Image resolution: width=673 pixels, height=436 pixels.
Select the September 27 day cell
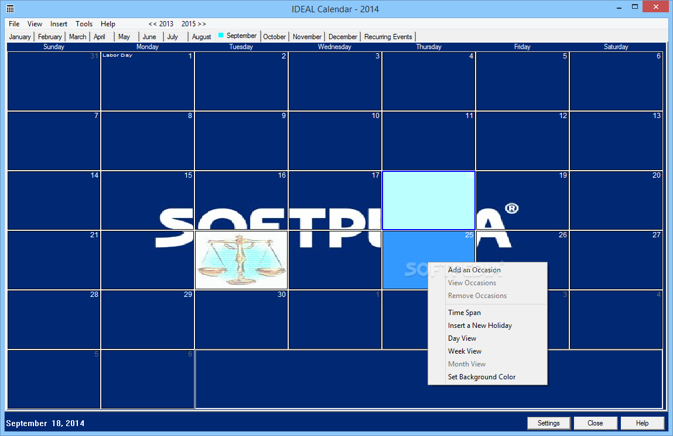tap(616, 260)
